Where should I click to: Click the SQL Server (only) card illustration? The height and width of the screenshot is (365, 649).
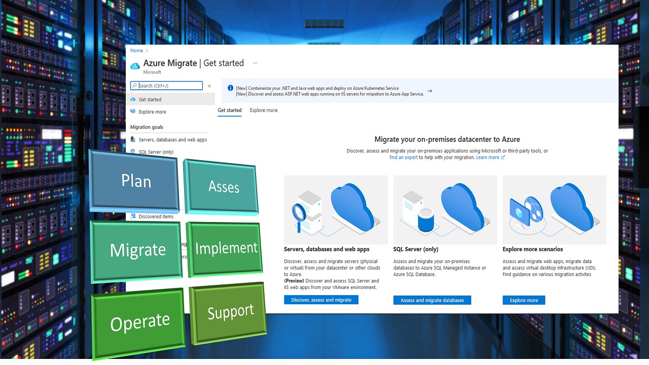click(445, 209)
